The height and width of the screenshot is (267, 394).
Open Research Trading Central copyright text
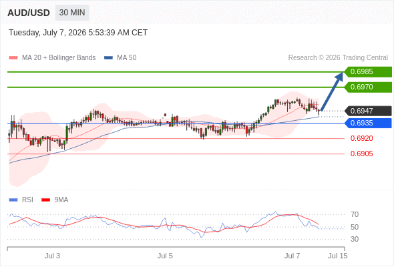(338, 58)
